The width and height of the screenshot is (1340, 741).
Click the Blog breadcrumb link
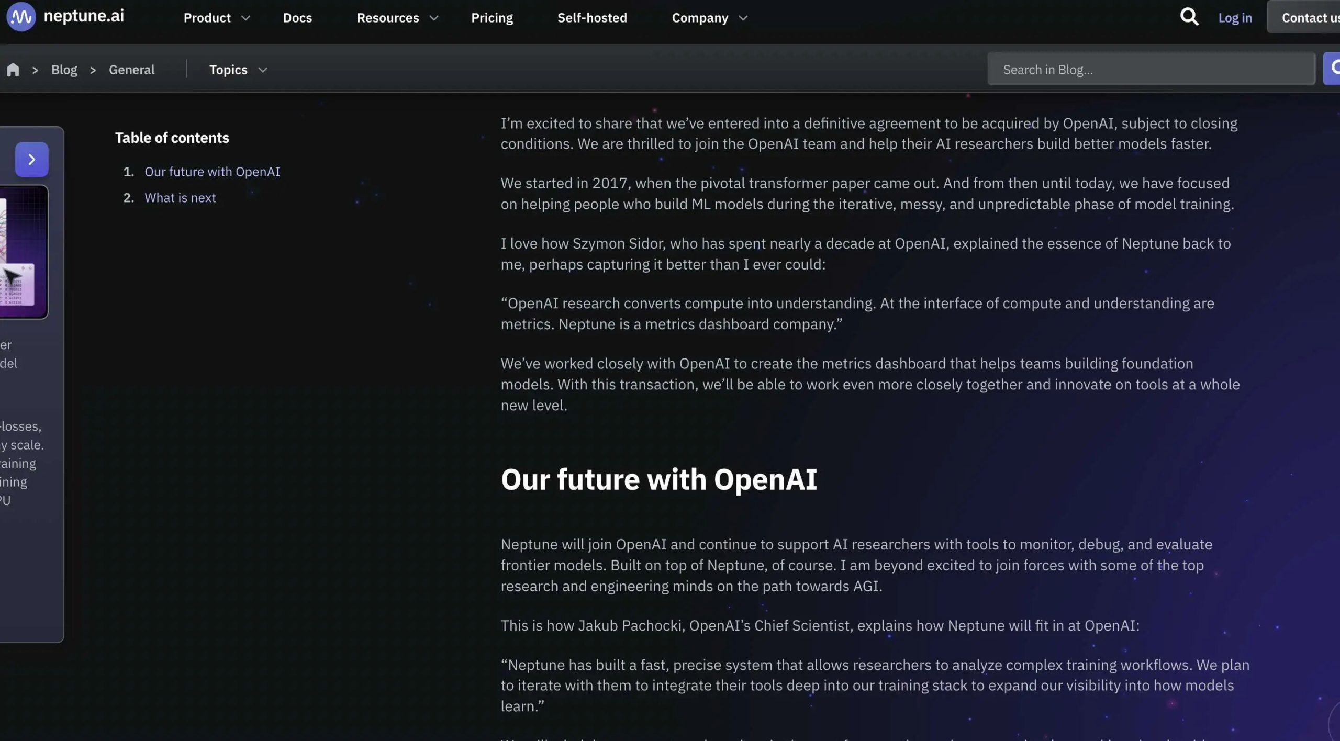64,70
